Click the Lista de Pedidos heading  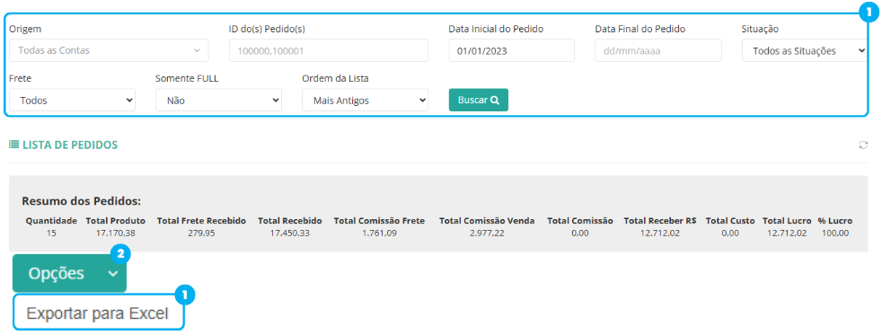[70, 145]
